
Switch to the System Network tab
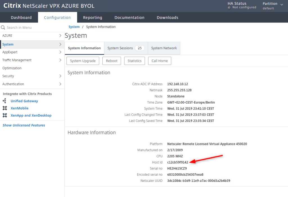(164, 48)
